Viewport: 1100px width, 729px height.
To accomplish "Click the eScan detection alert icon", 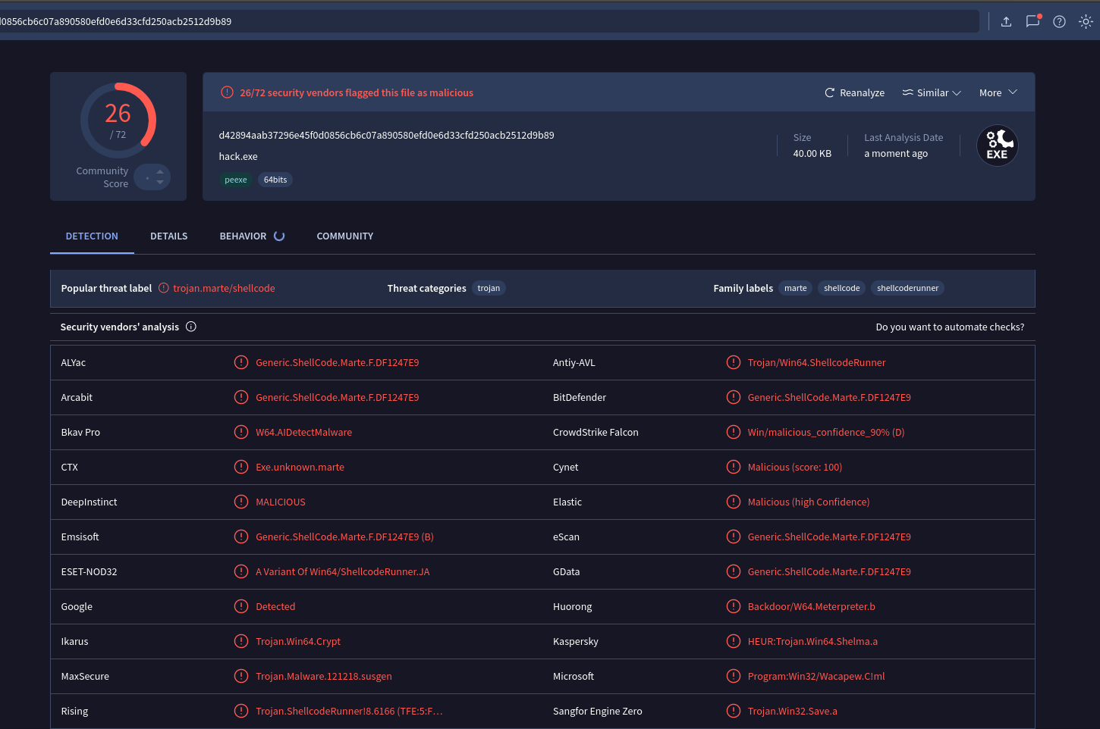I will pos(734,537).
